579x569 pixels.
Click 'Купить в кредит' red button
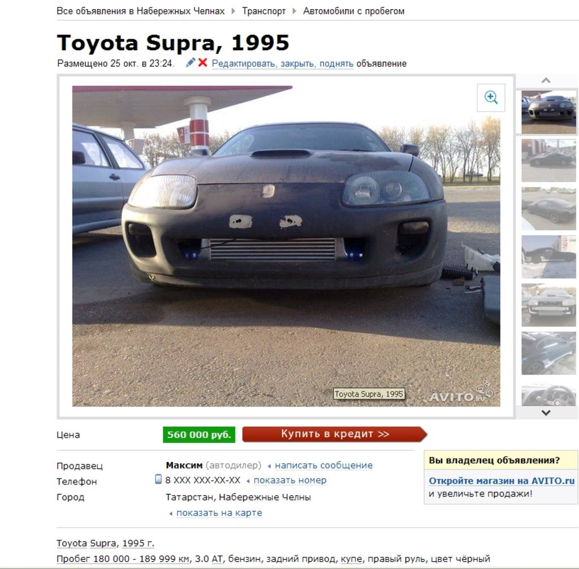(335, 434)
